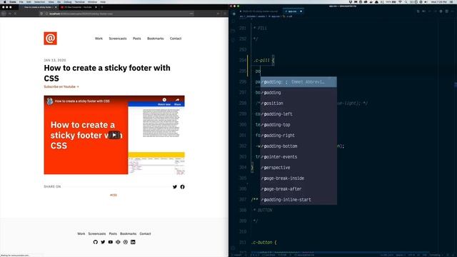Open the Apple menu
The image size is (457, 257).
(5, 2)
